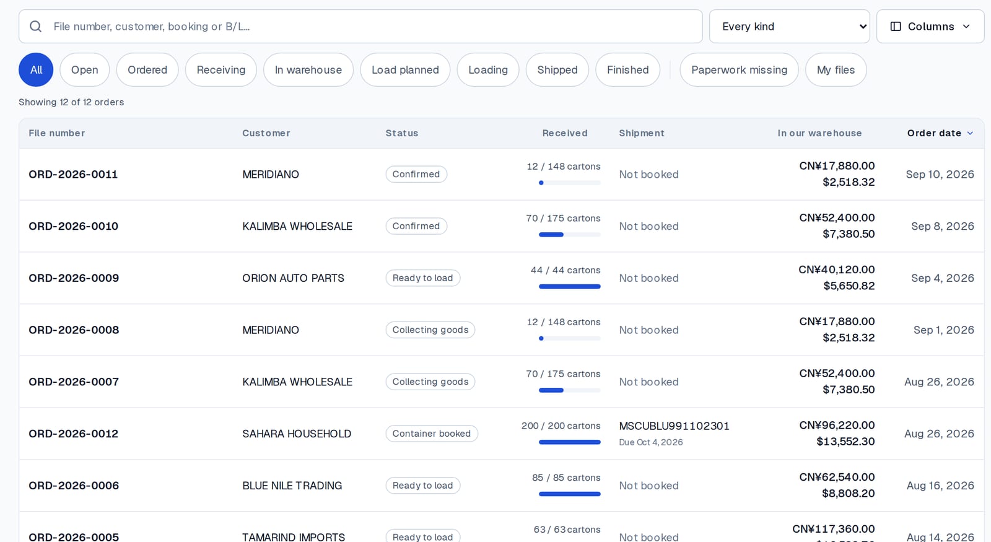This screenshot has width=991, height=542.
Task: Select the Open filter chip
Action: [85, 70]
